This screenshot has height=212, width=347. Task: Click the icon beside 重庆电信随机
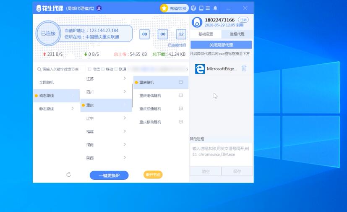(181, 95)
